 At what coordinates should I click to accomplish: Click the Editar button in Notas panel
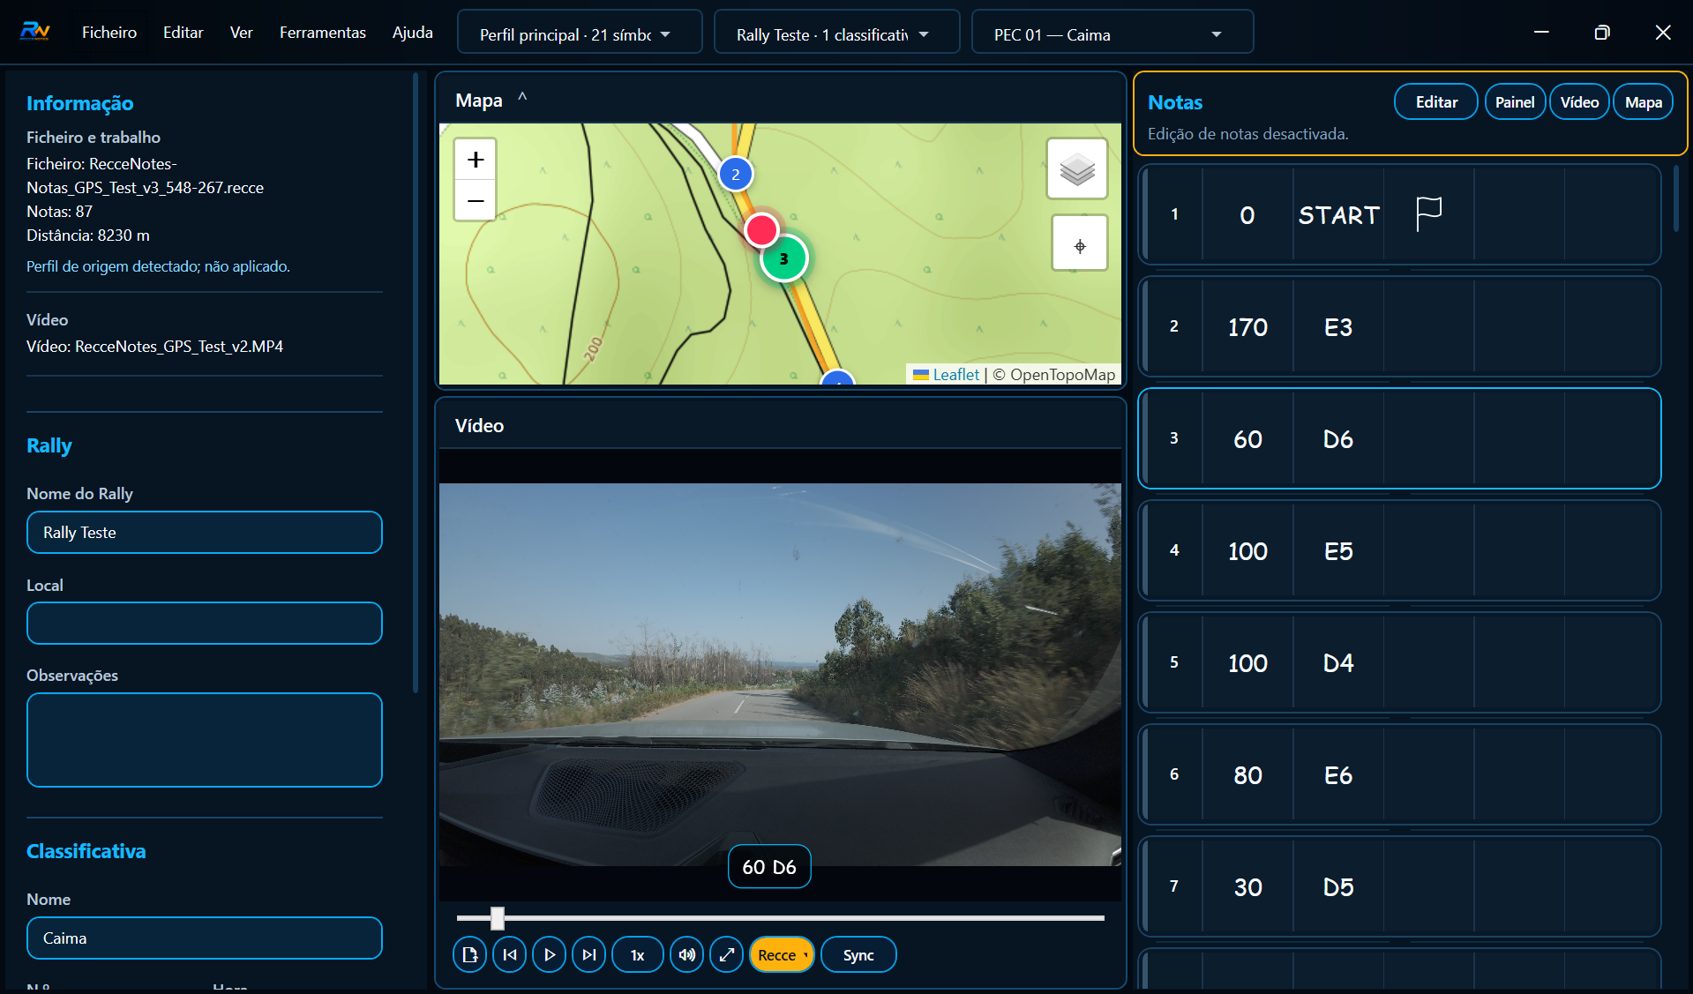click(1435, 101)
